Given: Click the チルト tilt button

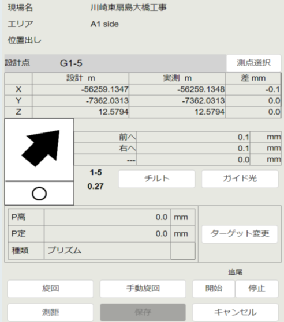Looking at the screenshot, I should 156,179.
